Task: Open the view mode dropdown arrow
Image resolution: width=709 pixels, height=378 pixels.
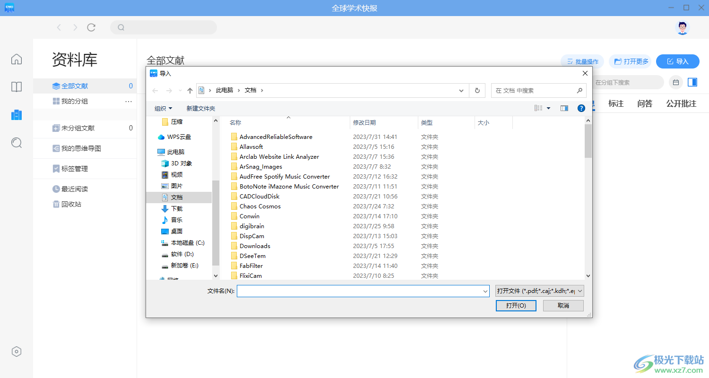Action: click(x=548, y=108)
